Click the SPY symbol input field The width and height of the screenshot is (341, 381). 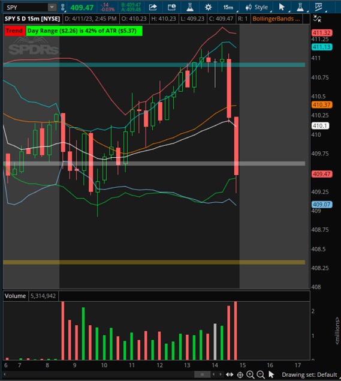tap(26, 7)
